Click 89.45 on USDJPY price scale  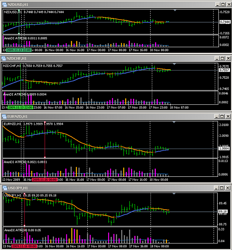point(223,203)
